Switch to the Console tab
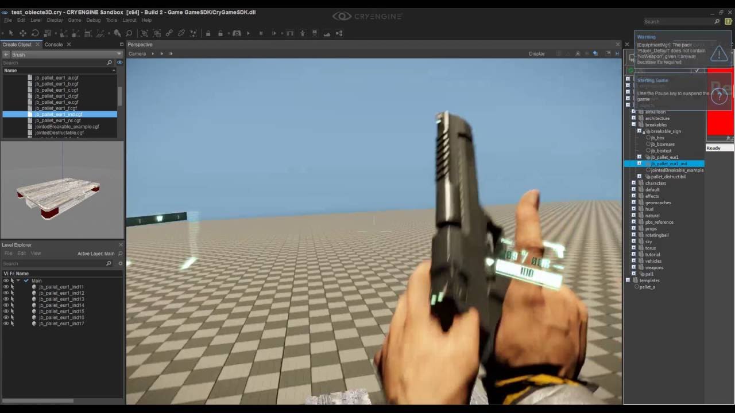 [53, 44]
